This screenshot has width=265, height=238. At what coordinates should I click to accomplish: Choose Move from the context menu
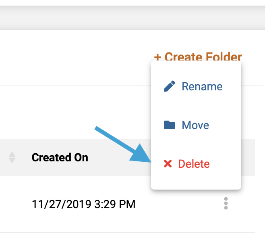pyautogui.click(x=195, y=125)
